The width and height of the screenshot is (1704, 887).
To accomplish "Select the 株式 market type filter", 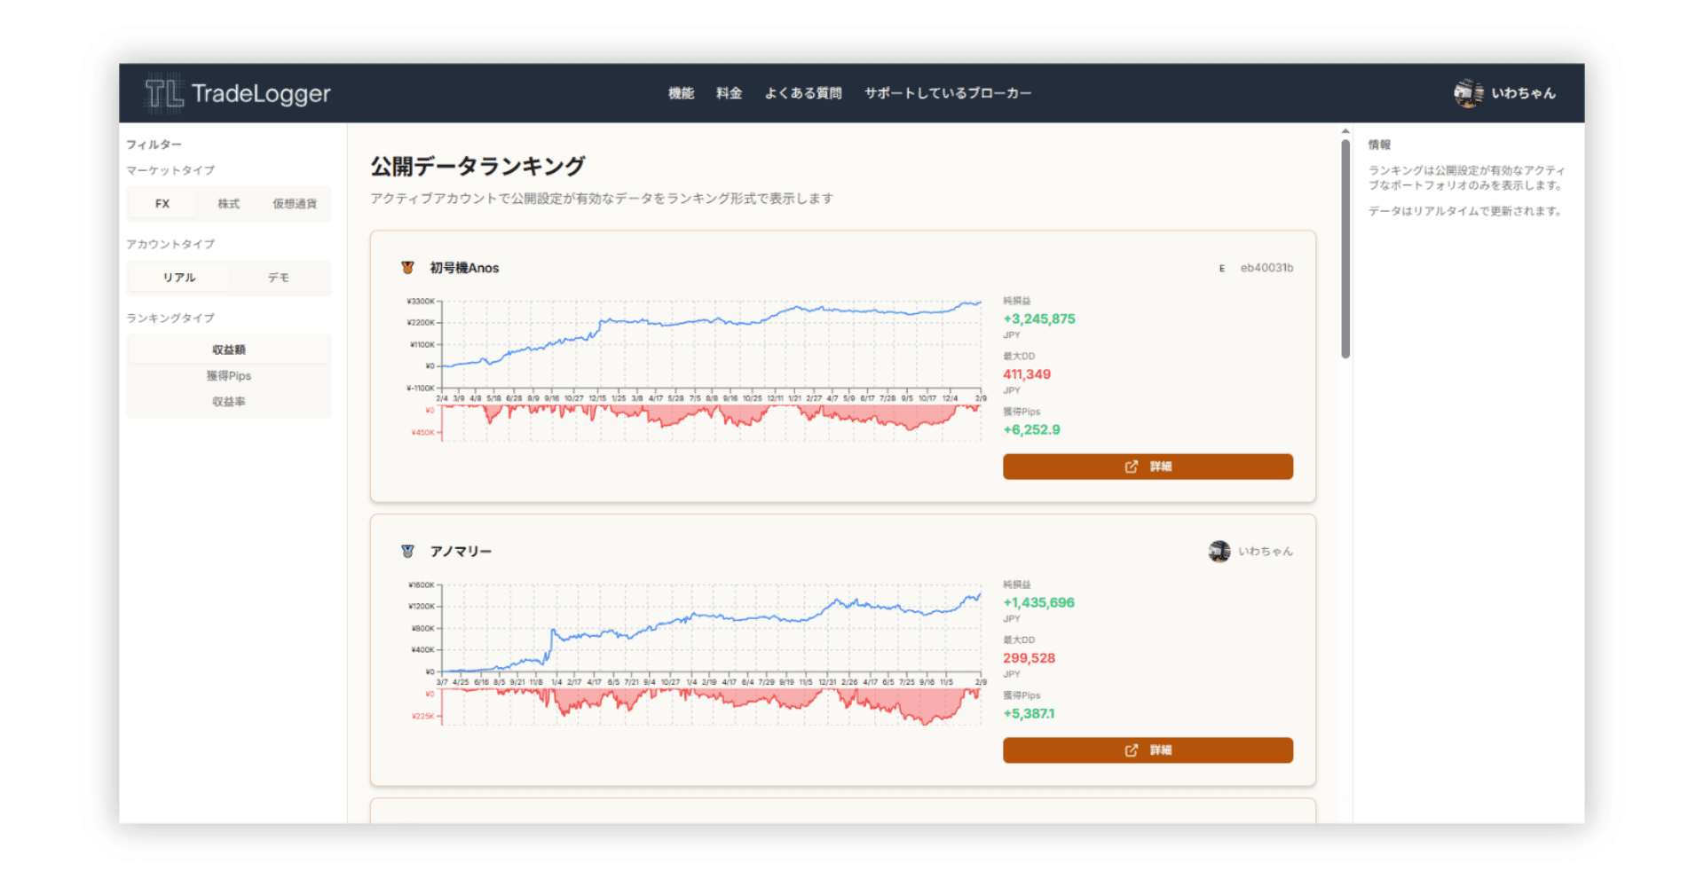I will pos(227,203).
